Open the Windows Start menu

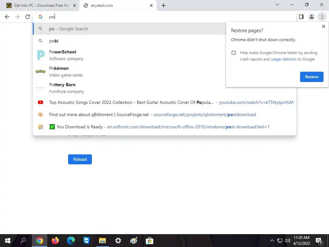(8, 241)
